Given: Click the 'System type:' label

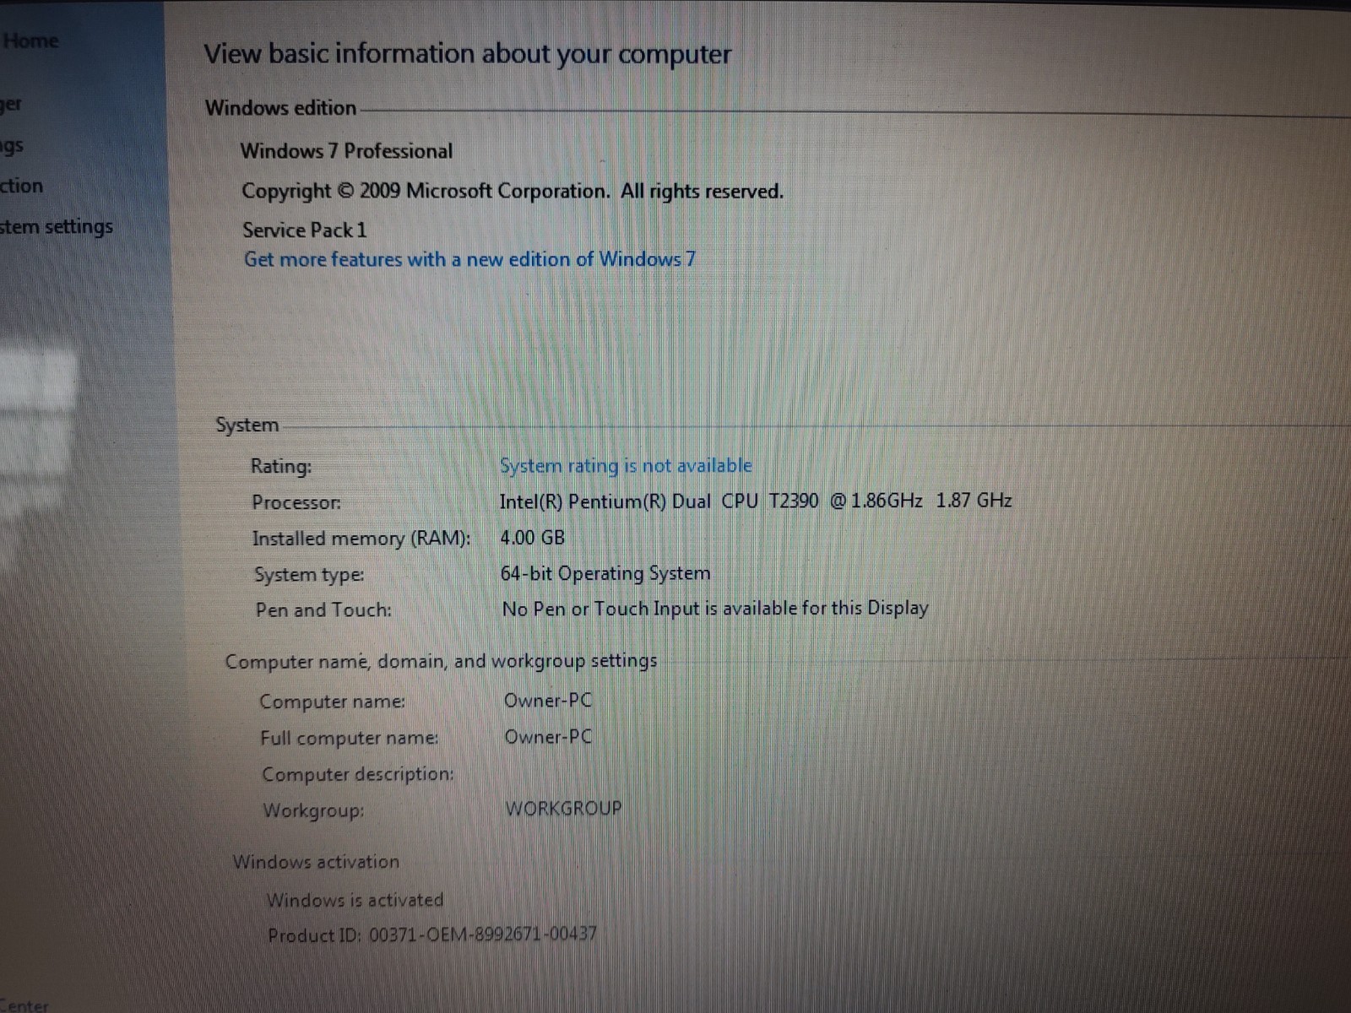Looking at the screenshot, I should [309, 575].
